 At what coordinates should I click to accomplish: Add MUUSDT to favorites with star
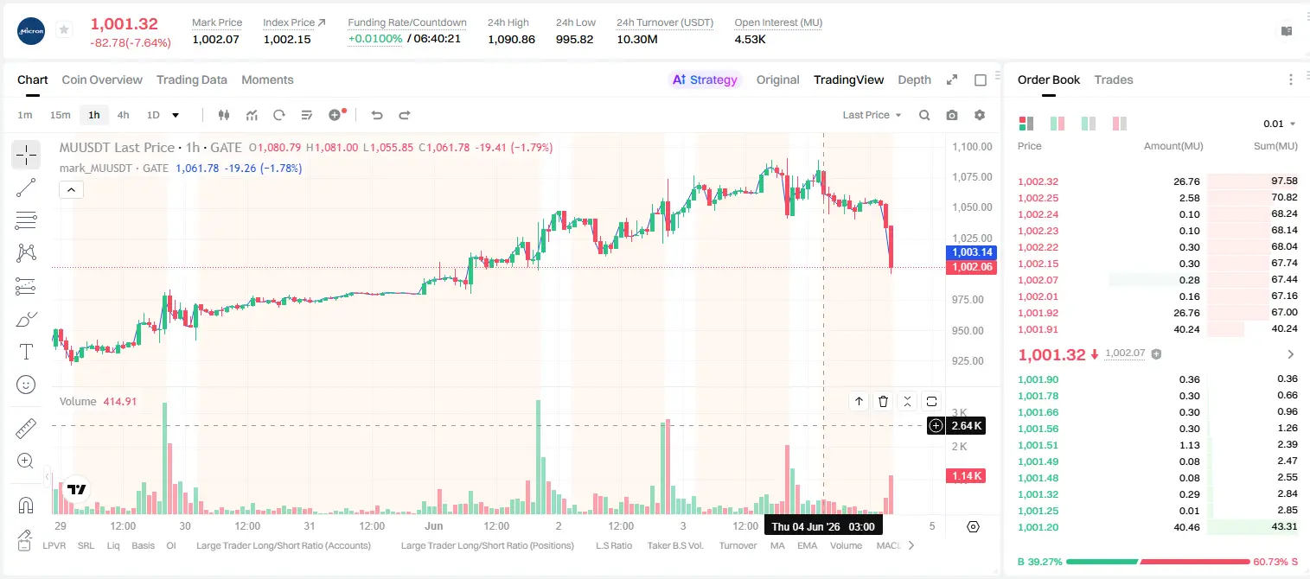click(64, 29)
